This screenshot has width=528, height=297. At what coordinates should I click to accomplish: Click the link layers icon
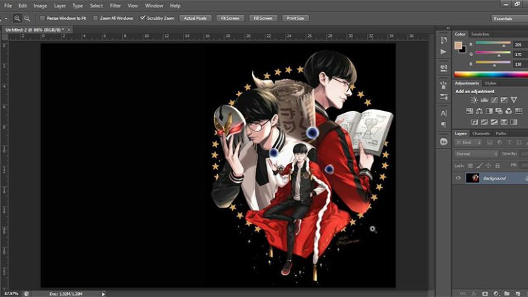click(x=463, y=294)
